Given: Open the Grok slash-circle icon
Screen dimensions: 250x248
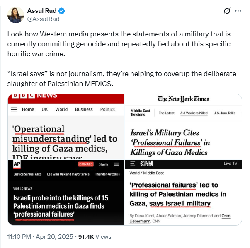Looking at the screenshot, I should tap(227, 11).
